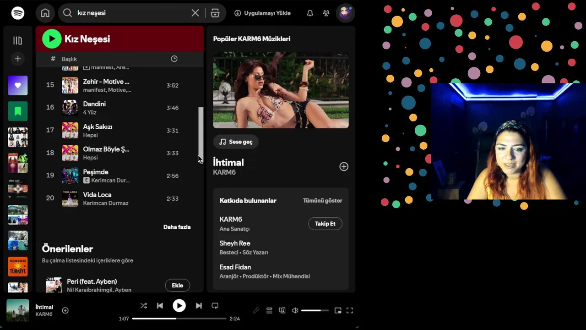The width and height of the screenshot is (586, 330).
Task: Open KARM6 in the credits list
Action: [x=231, y=219]
